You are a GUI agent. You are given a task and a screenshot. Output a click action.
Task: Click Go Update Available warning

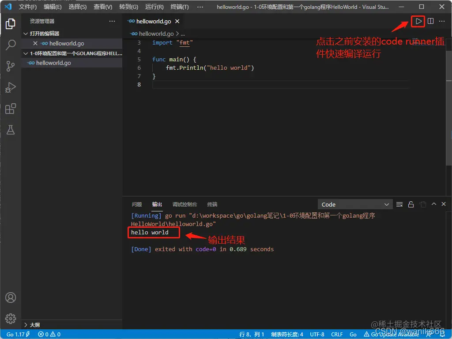tap(392, 335)
